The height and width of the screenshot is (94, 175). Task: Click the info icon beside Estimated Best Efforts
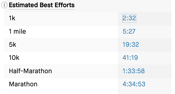coord(4,5)
